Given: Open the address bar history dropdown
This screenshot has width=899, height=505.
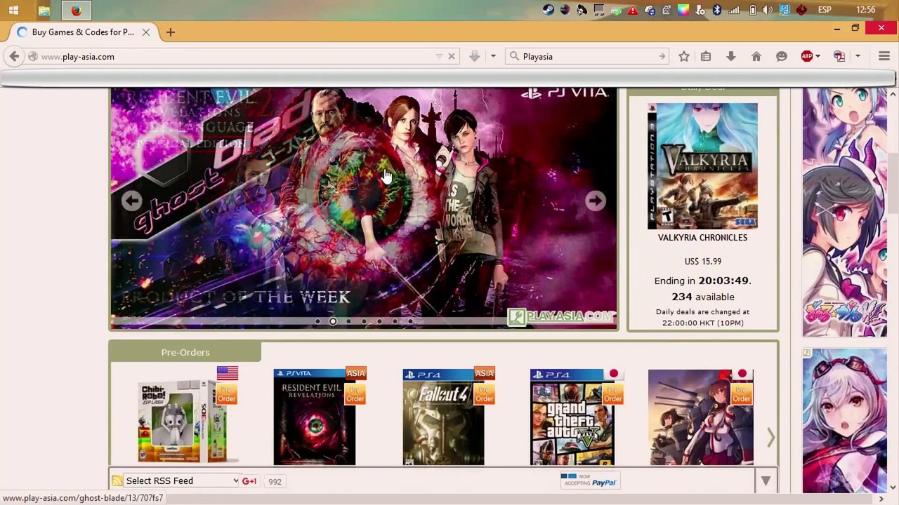Looking at the screenshot, I should point(439,56).
